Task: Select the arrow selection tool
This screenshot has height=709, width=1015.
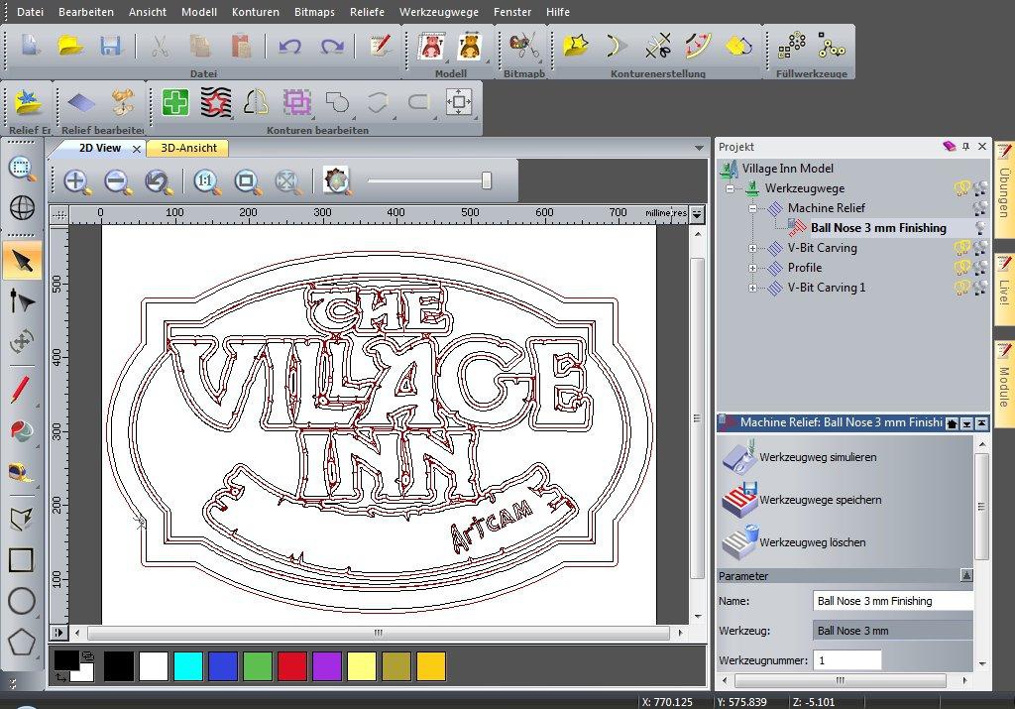Action: point(22,261)
